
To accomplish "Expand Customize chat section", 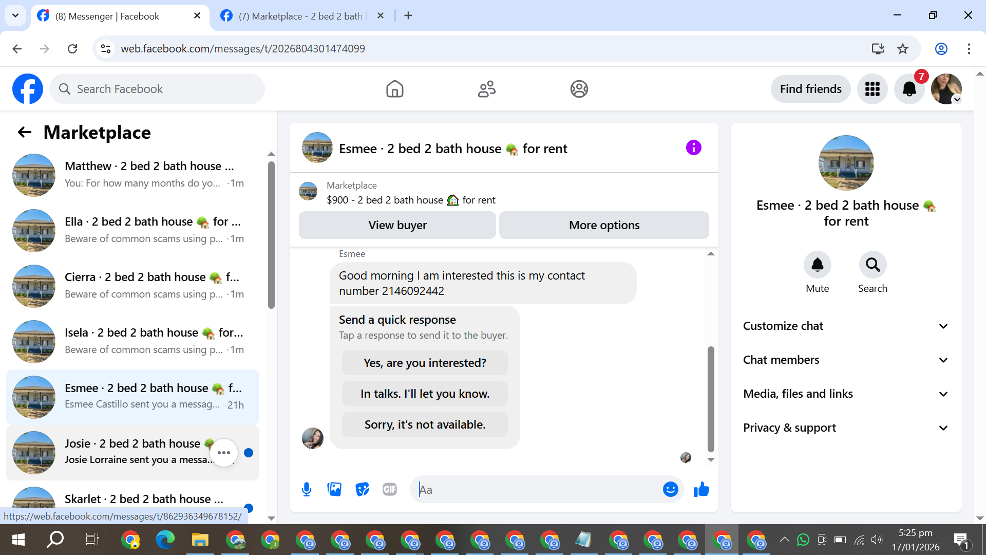I will [x=846, y=326].
